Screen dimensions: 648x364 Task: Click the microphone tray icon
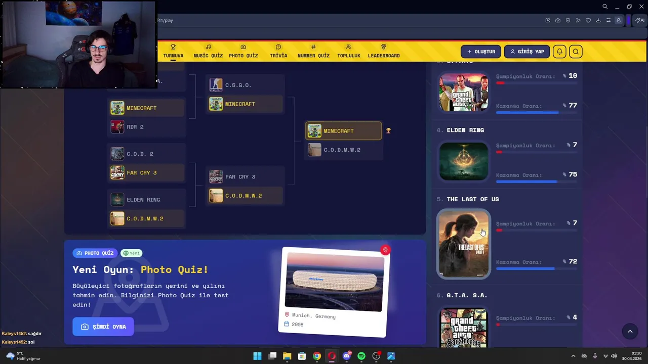point(595,356)
